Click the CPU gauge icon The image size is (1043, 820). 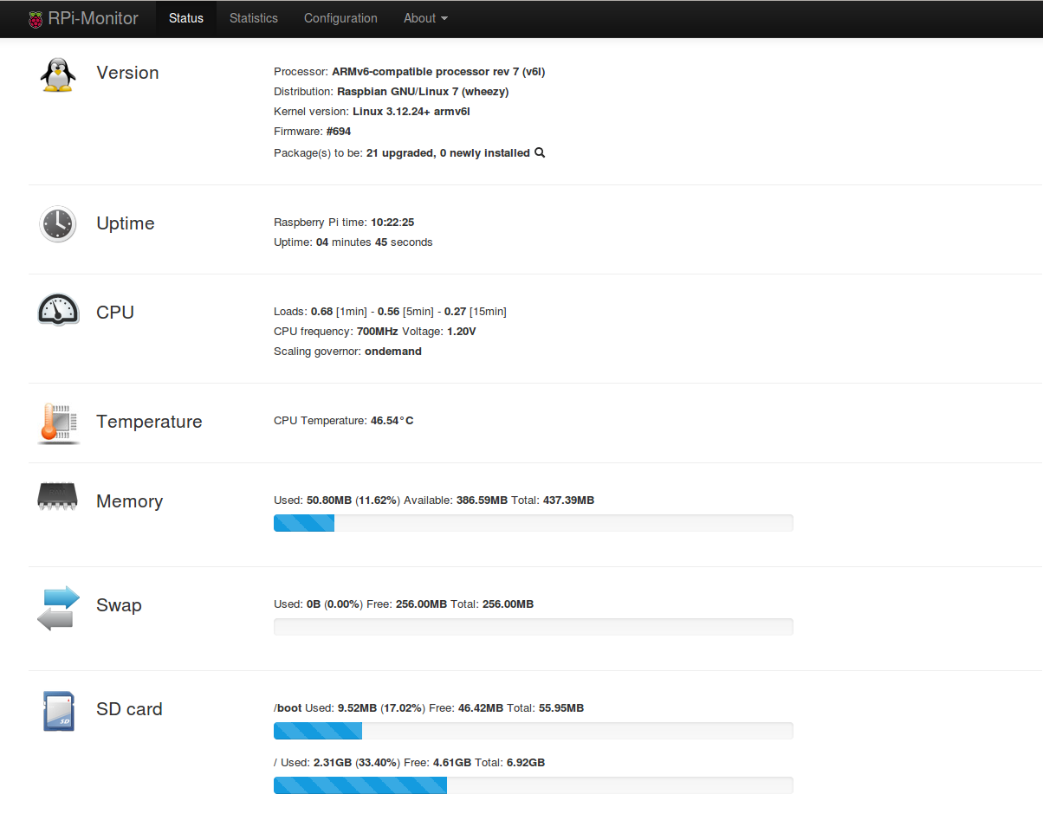(x=58, y=309)
